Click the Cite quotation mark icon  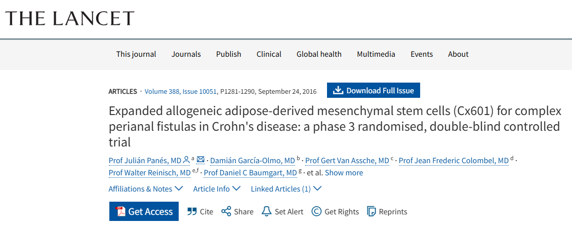click(x=192, y=211)
